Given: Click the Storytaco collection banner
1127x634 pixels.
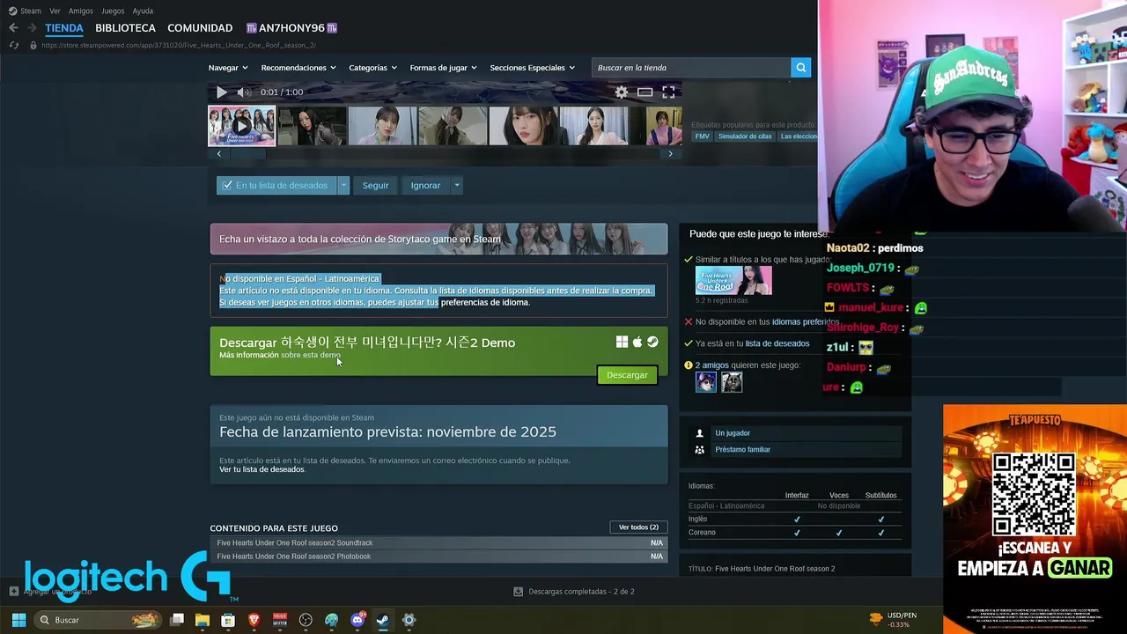Looking at the screenshot, I should 438,239.
